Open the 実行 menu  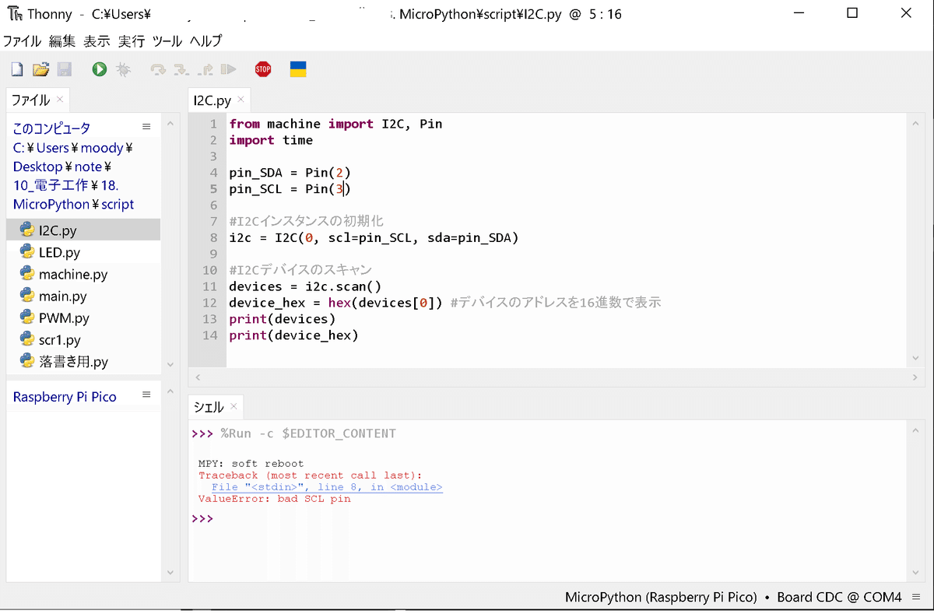[131, 40]
